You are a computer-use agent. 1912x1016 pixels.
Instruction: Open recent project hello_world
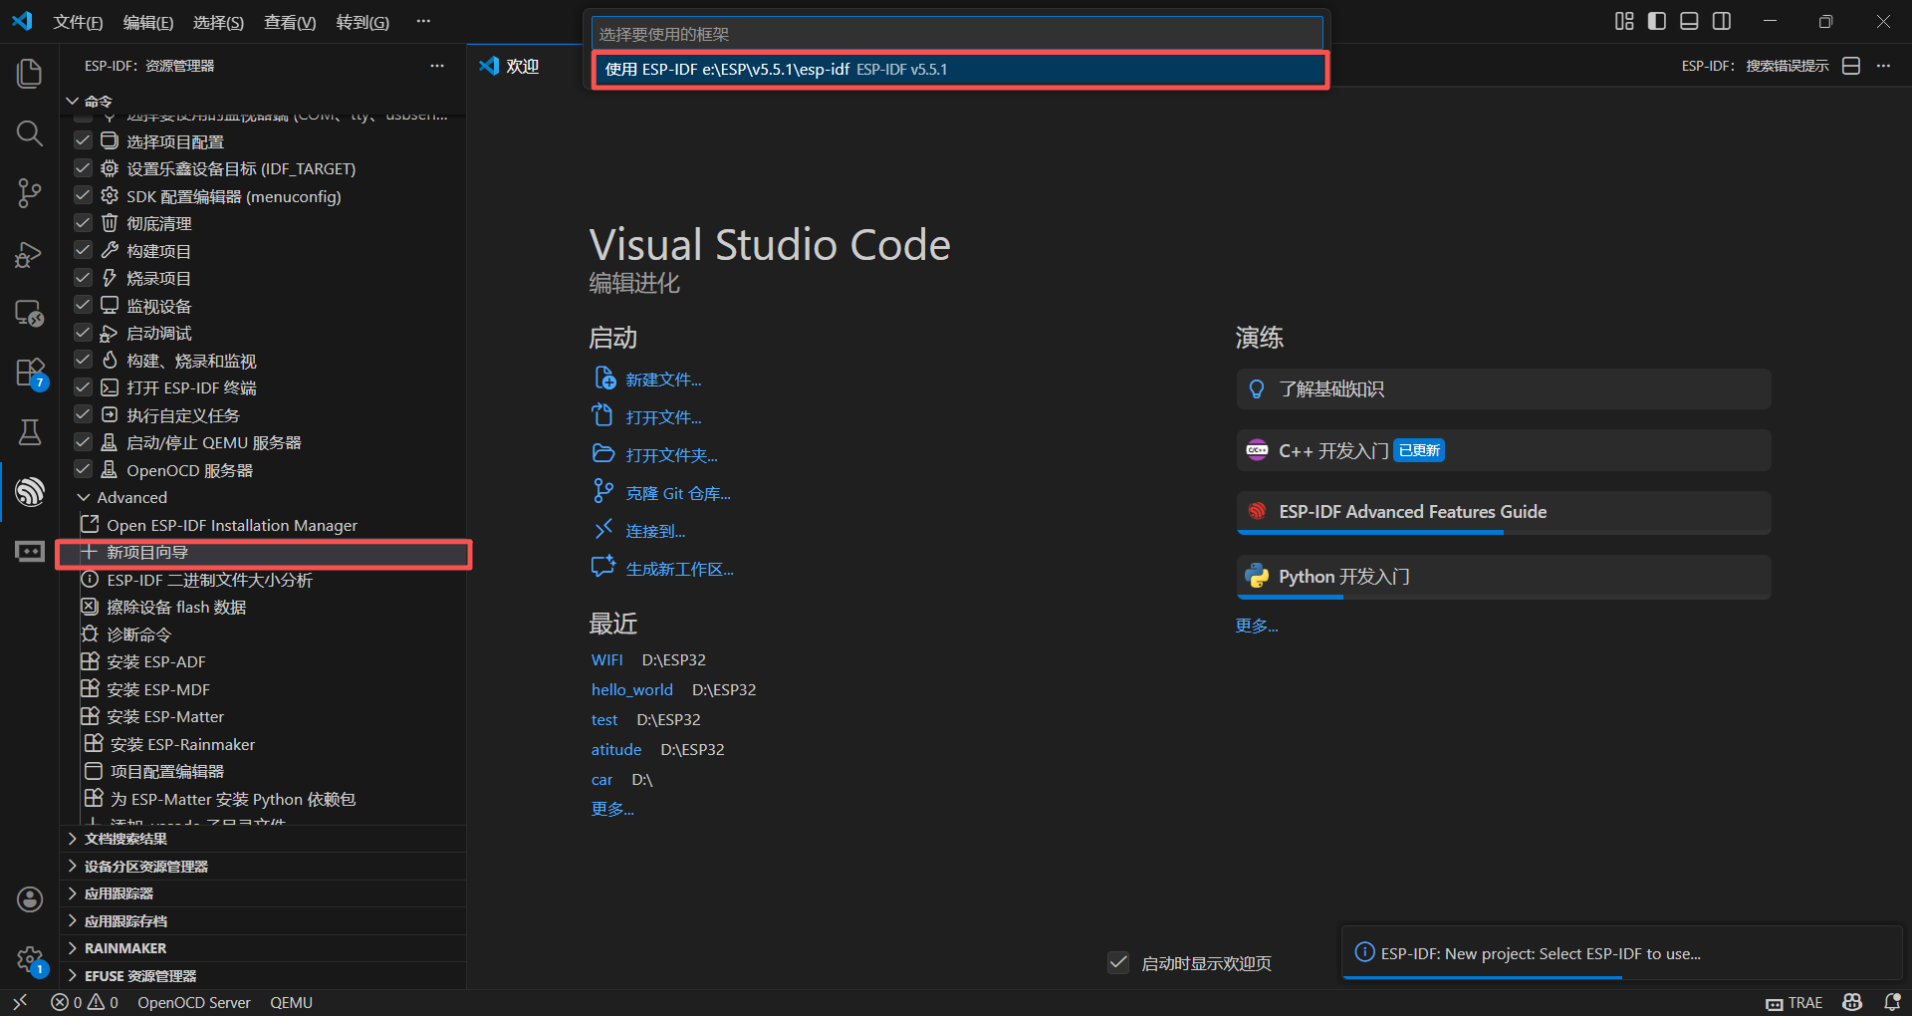coord(632,689)
